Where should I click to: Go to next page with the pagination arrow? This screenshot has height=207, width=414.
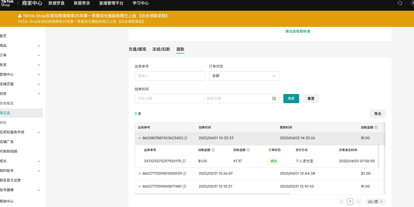(358, 201)
